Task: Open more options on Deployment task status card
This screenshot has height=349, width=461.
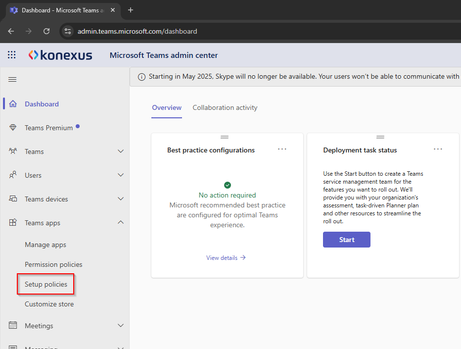Action: coord(438,149)
